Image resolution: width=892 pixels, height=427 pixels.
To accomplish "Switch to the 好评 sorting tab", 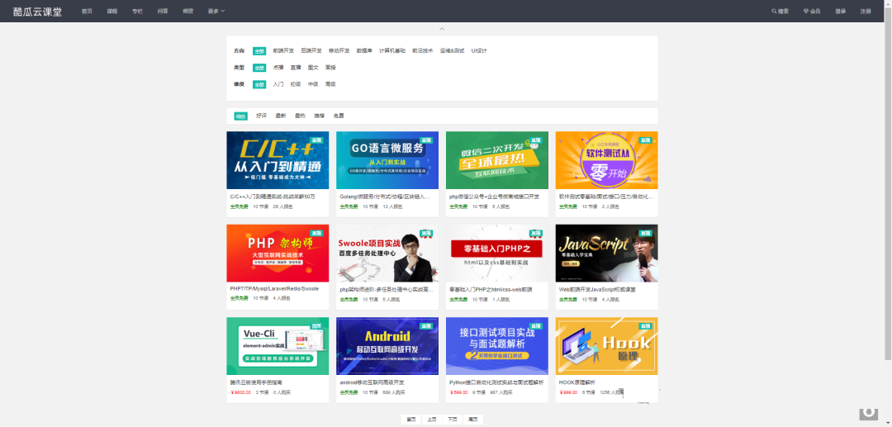I will coord(261,116).
